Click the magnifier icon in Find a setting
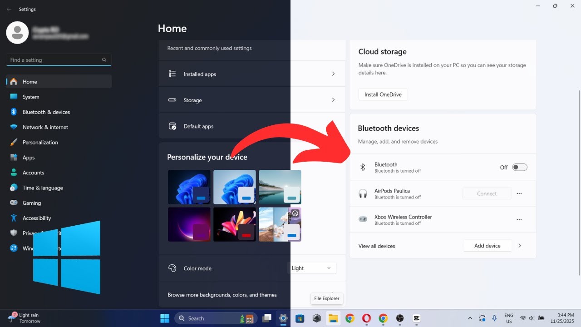Image resolution: width=581 pixels, height=327 pixels. [x=104, y=60]
